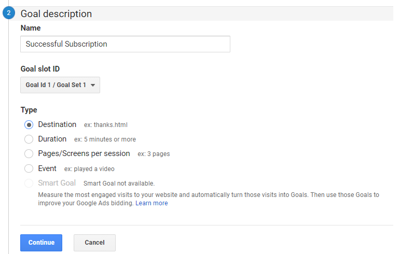Click the Type section label
The width and height of the screenshot is (400, 254).
(29, 110)
